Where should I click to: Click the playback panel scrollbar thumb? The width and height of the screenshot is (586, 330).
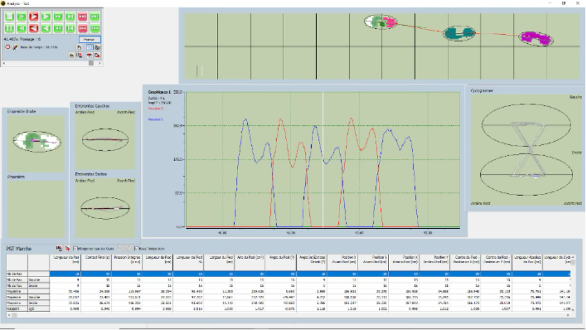click(91, 63)
